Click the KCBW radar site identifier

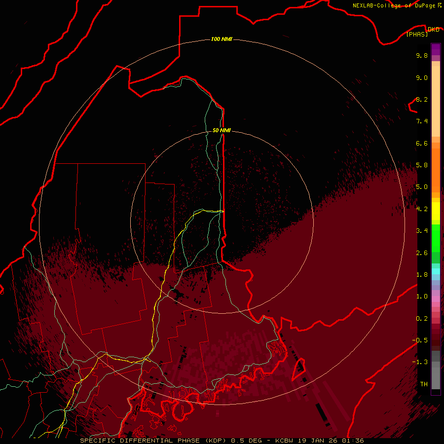coord(285,441)
